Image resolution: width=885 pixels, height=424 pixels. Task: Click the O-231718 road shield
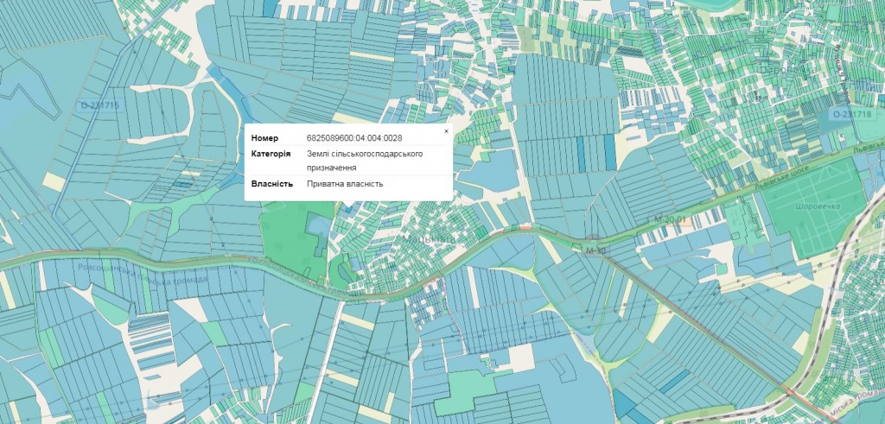tap(850, 114)
